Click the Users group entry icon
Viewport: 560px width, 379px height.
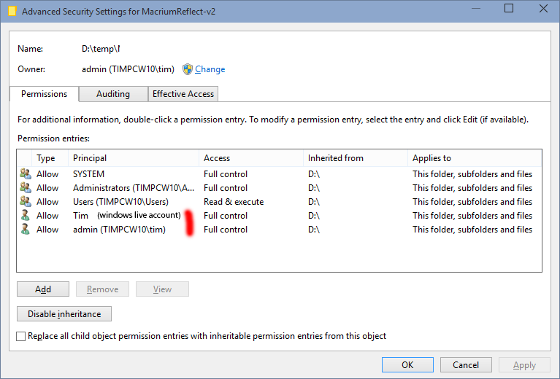(x=26, y=201)
